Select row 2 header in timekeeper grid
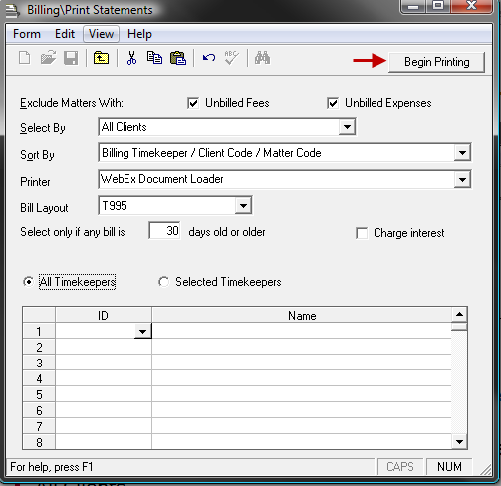This screenshot has height=486, width=501. pos(39,347)
